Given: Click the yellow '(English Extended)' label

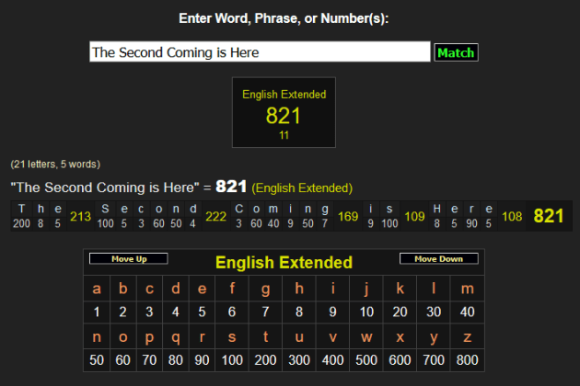Looking at the screenshot, I should click(x=302, y=187).
